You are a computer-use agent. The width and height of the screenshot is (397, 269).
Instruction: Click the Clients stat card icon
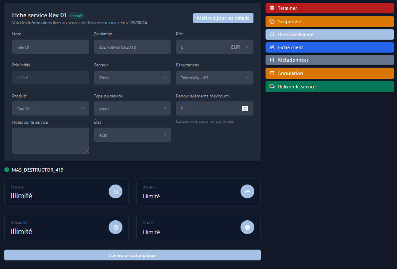pos(116,191)
